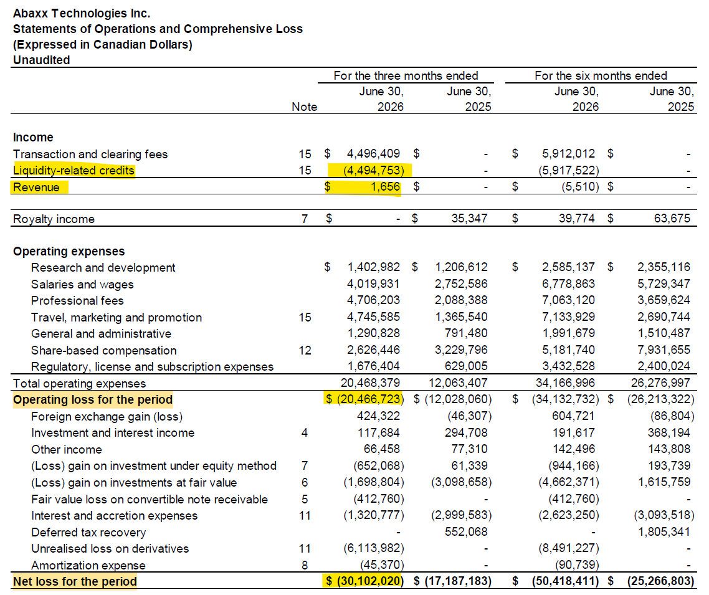Click 'Amortization expense' label
The image size is (709, 595).
(88, 565)
